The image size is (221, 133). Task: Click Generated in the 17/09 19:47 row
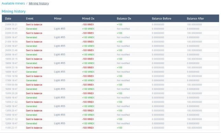[31, 81]
